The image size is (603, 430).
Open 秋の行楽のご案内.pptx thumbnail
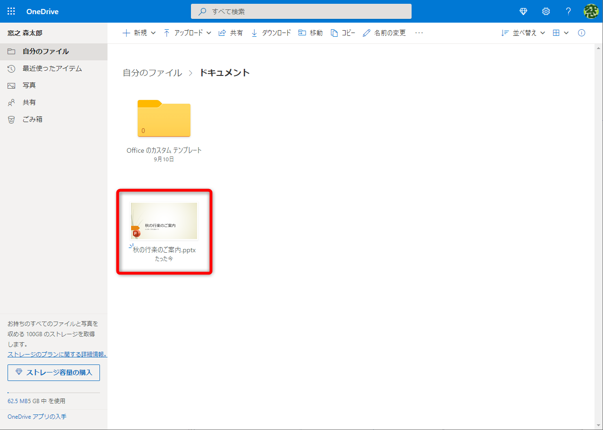click(164, 221)
